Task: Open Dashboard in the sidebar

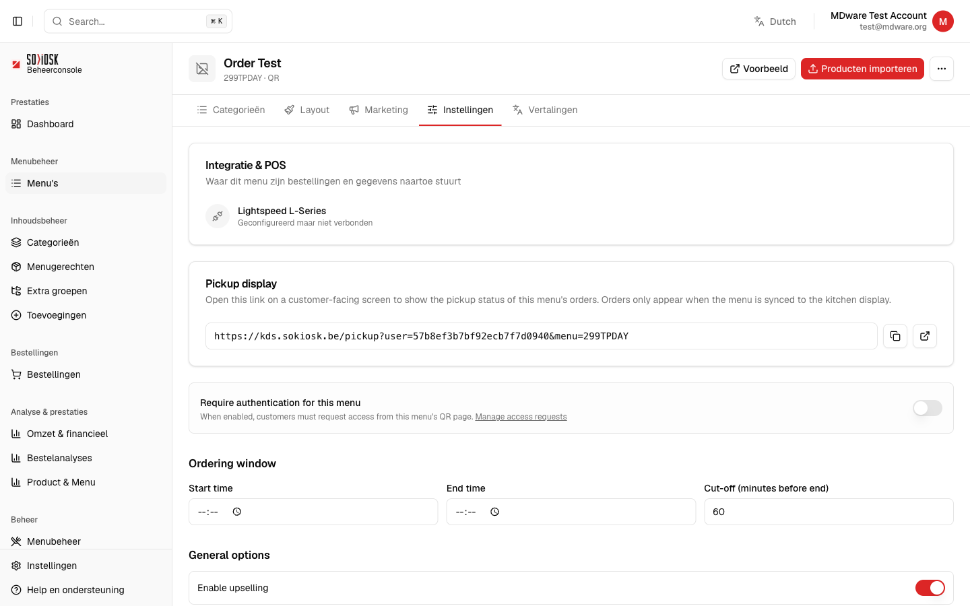Action: click(86, 124)
